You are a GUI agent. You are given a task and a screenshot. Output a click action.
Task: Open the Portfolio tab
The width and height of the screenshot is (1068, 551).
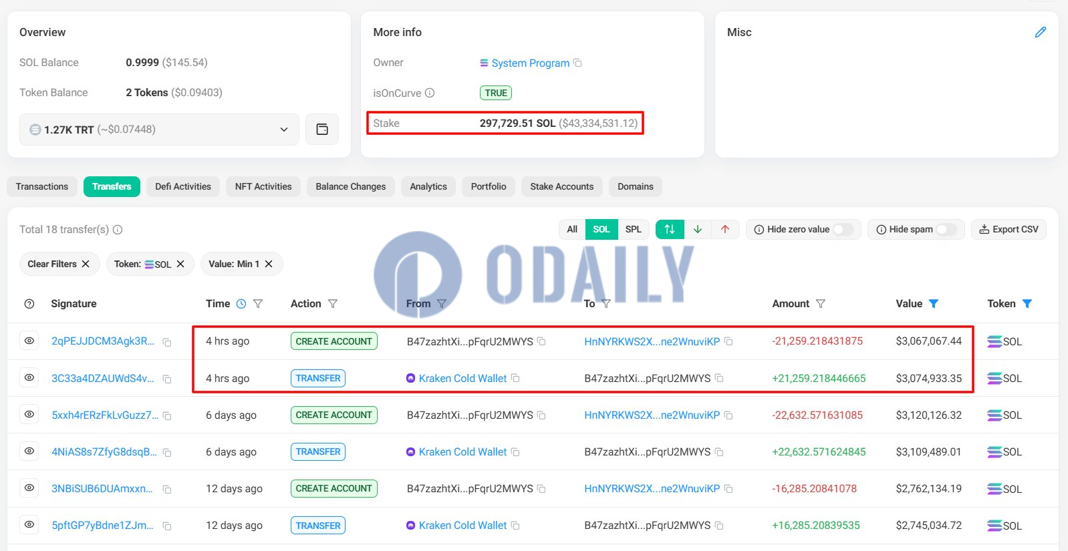[489, 186]
